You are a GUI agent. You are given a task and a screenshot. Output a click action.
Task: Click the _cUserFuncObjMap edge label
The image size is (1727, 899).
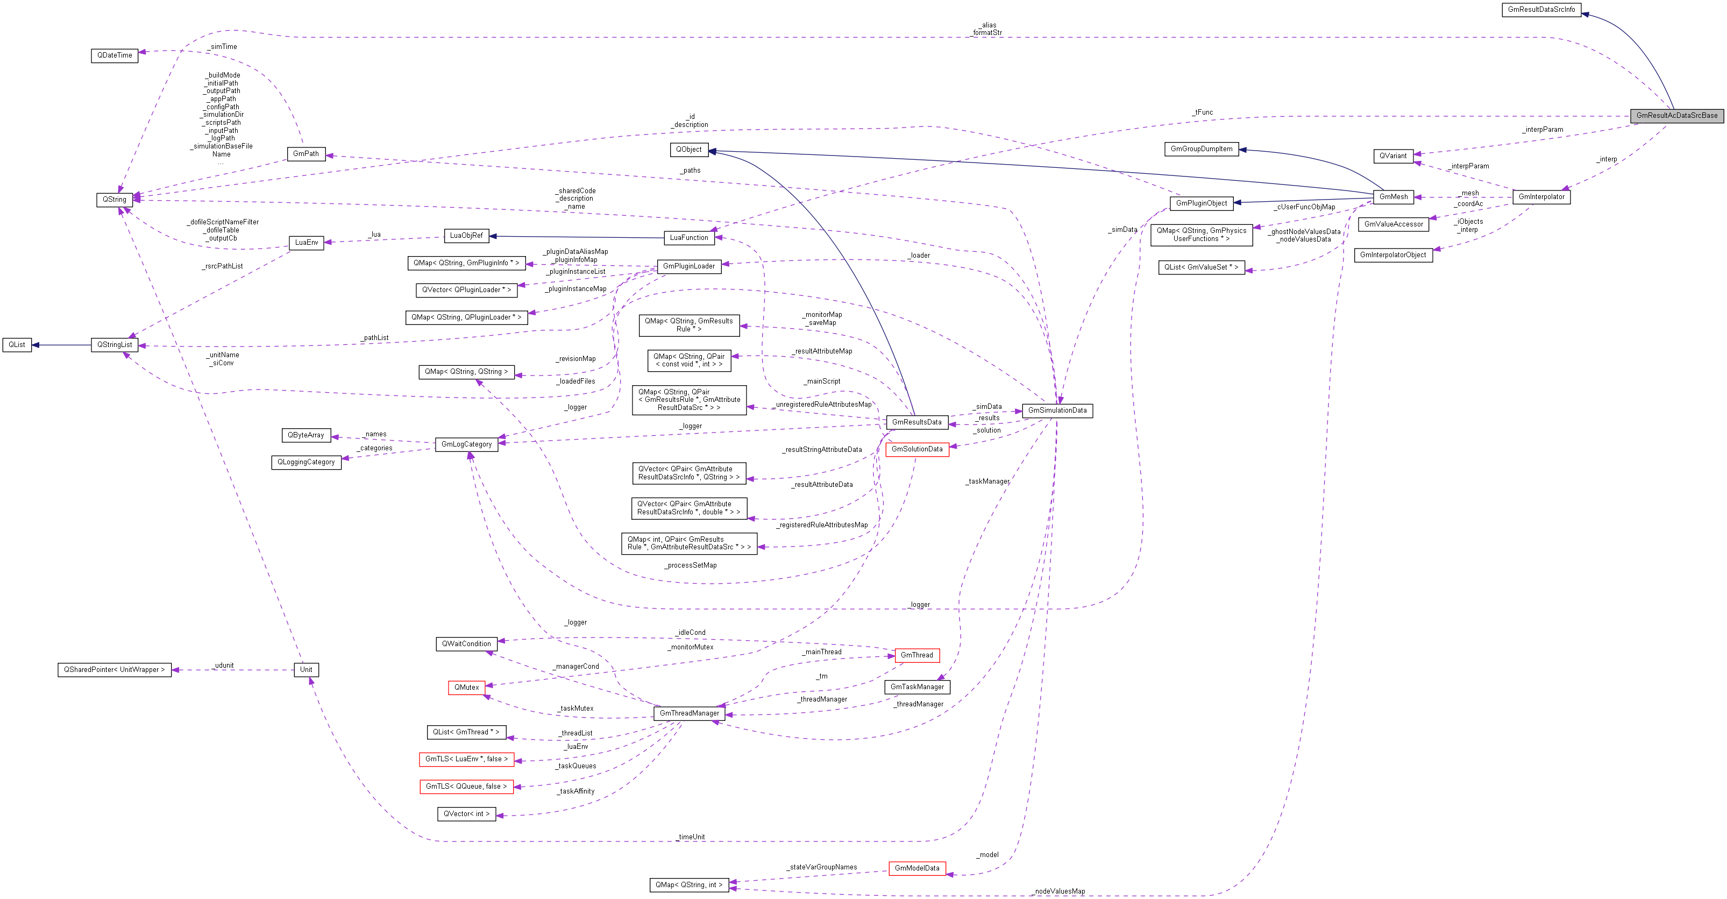pyautogui.click(x=1305, y=207)
